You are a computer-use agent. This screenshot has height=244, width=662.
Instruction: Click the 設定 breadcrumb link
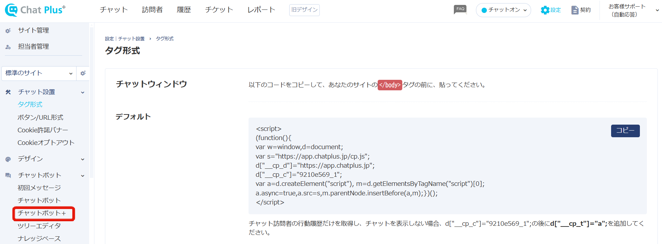coord(110,39)
